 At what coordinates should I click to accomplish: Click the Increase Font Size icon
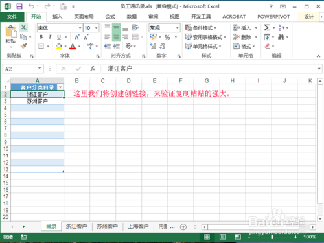point(77,37)
